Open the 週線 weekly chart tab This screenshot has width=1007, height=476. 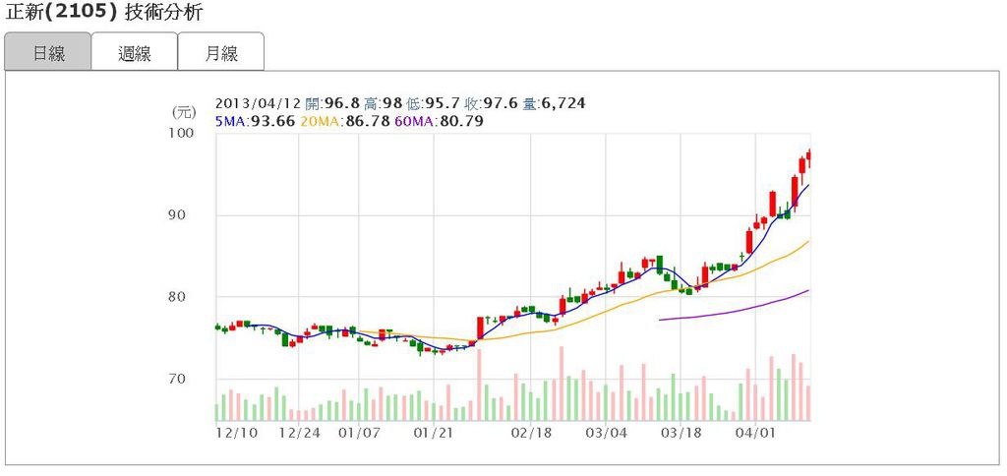pyautogui.click(x=134, y=53)
